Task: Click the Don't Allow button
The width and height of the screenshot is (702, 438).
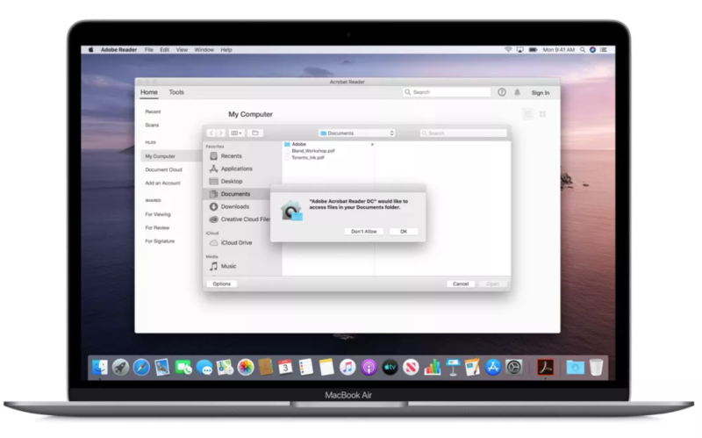Action: [363, 231]
